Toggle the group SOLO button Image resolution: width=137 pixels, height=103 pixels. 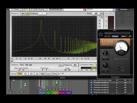[x=43, y=74]
